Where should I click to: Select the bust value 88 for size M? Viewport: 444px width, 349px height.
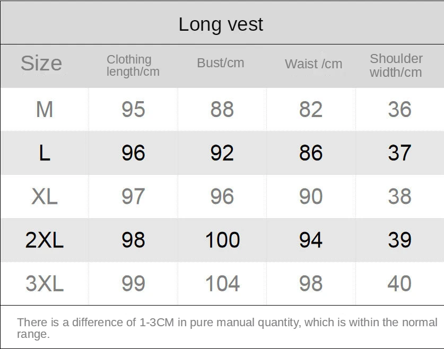[222, 110]
